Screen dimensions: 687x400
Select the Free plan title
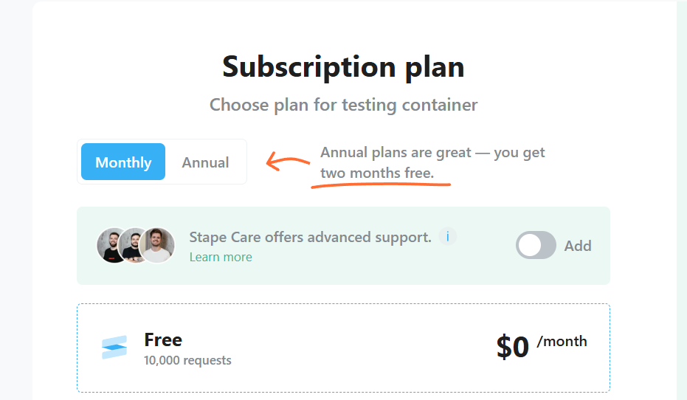tap(163, 339)
